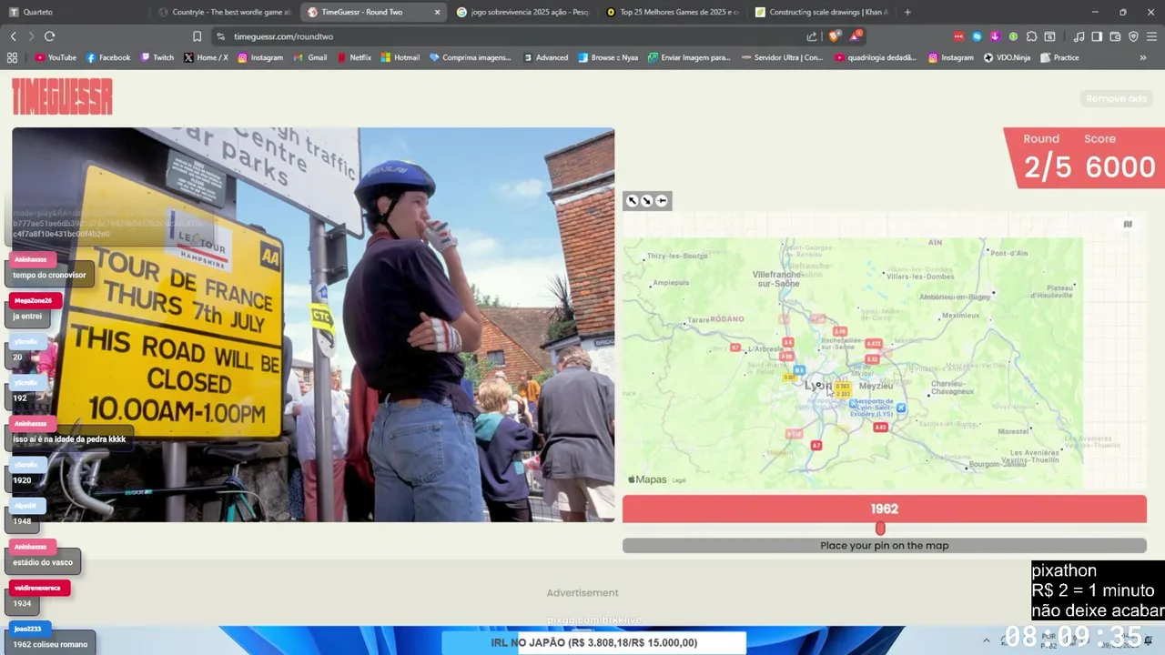Image resolution: width=1165 pixels, height=655 pixels.
Task: Open Brave Shields lion icon
Action: 834,36
